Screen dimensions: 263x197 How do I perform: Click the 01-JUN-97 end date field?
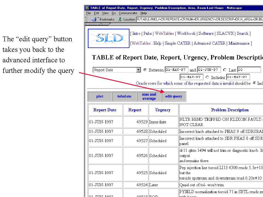(209, 70)
